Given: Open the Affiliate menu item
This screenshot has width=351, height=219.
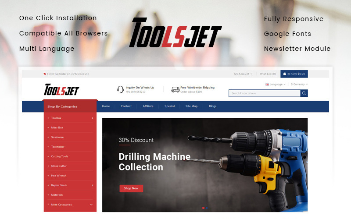Looking at the screenshot, I should click(148, 106).
